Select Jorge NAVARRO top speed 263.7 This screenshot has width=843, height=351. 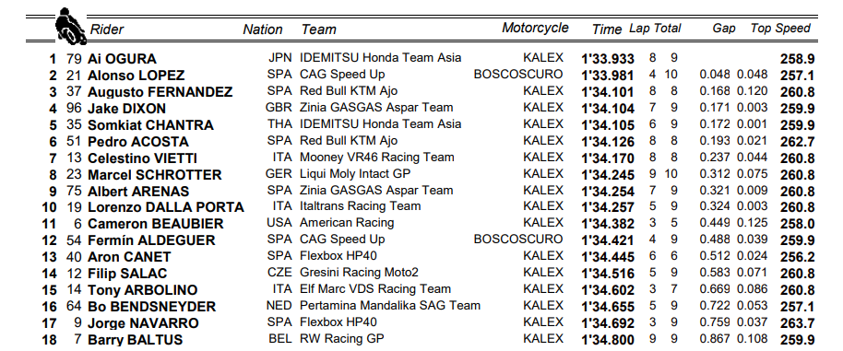(797, 323)
